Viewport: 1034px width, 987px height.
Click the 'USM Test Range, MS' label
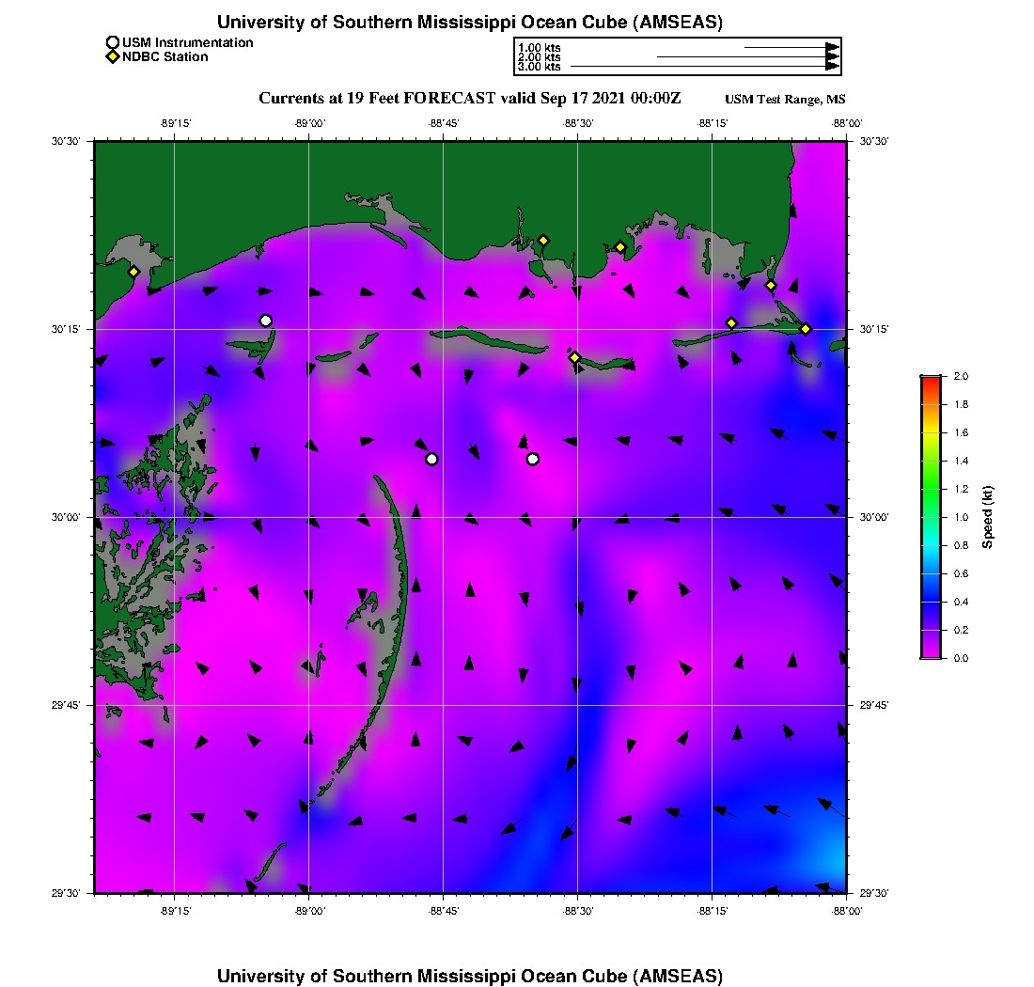point(785,99)
